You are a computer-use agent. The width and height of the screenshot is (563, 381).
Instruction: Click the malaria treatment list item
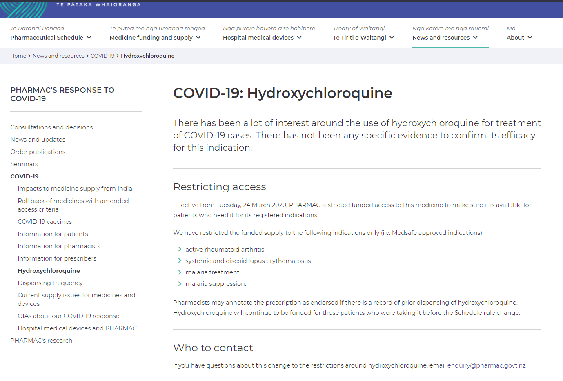coord(212,272)
